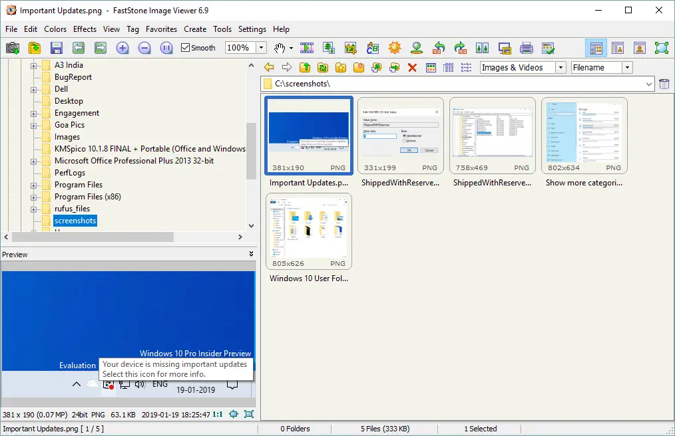Click the Open file folder icon
Viewport: 675px width, 436px height.
35,48
